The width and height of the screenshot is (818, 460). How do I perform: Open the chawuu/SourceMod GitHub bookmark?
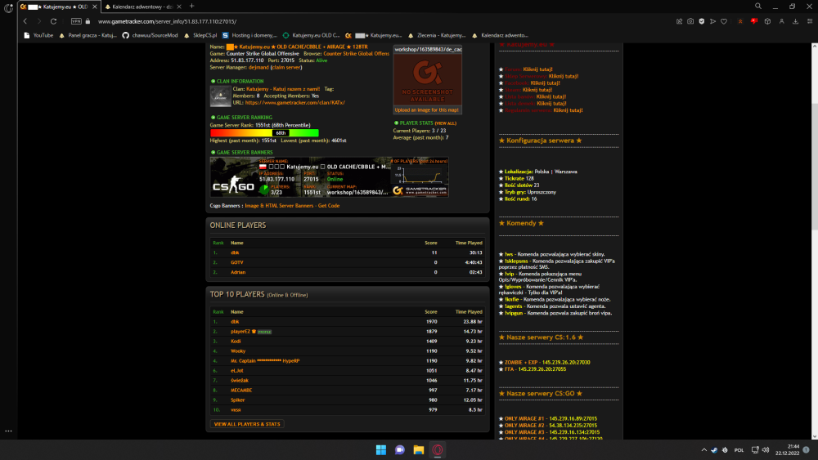151,35
